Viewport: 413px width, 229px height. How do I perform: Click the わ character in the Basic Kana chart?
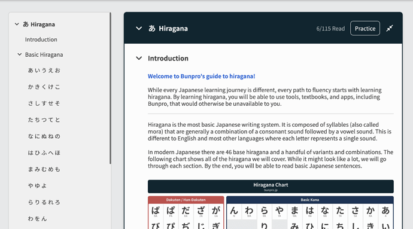pos(249,210)
